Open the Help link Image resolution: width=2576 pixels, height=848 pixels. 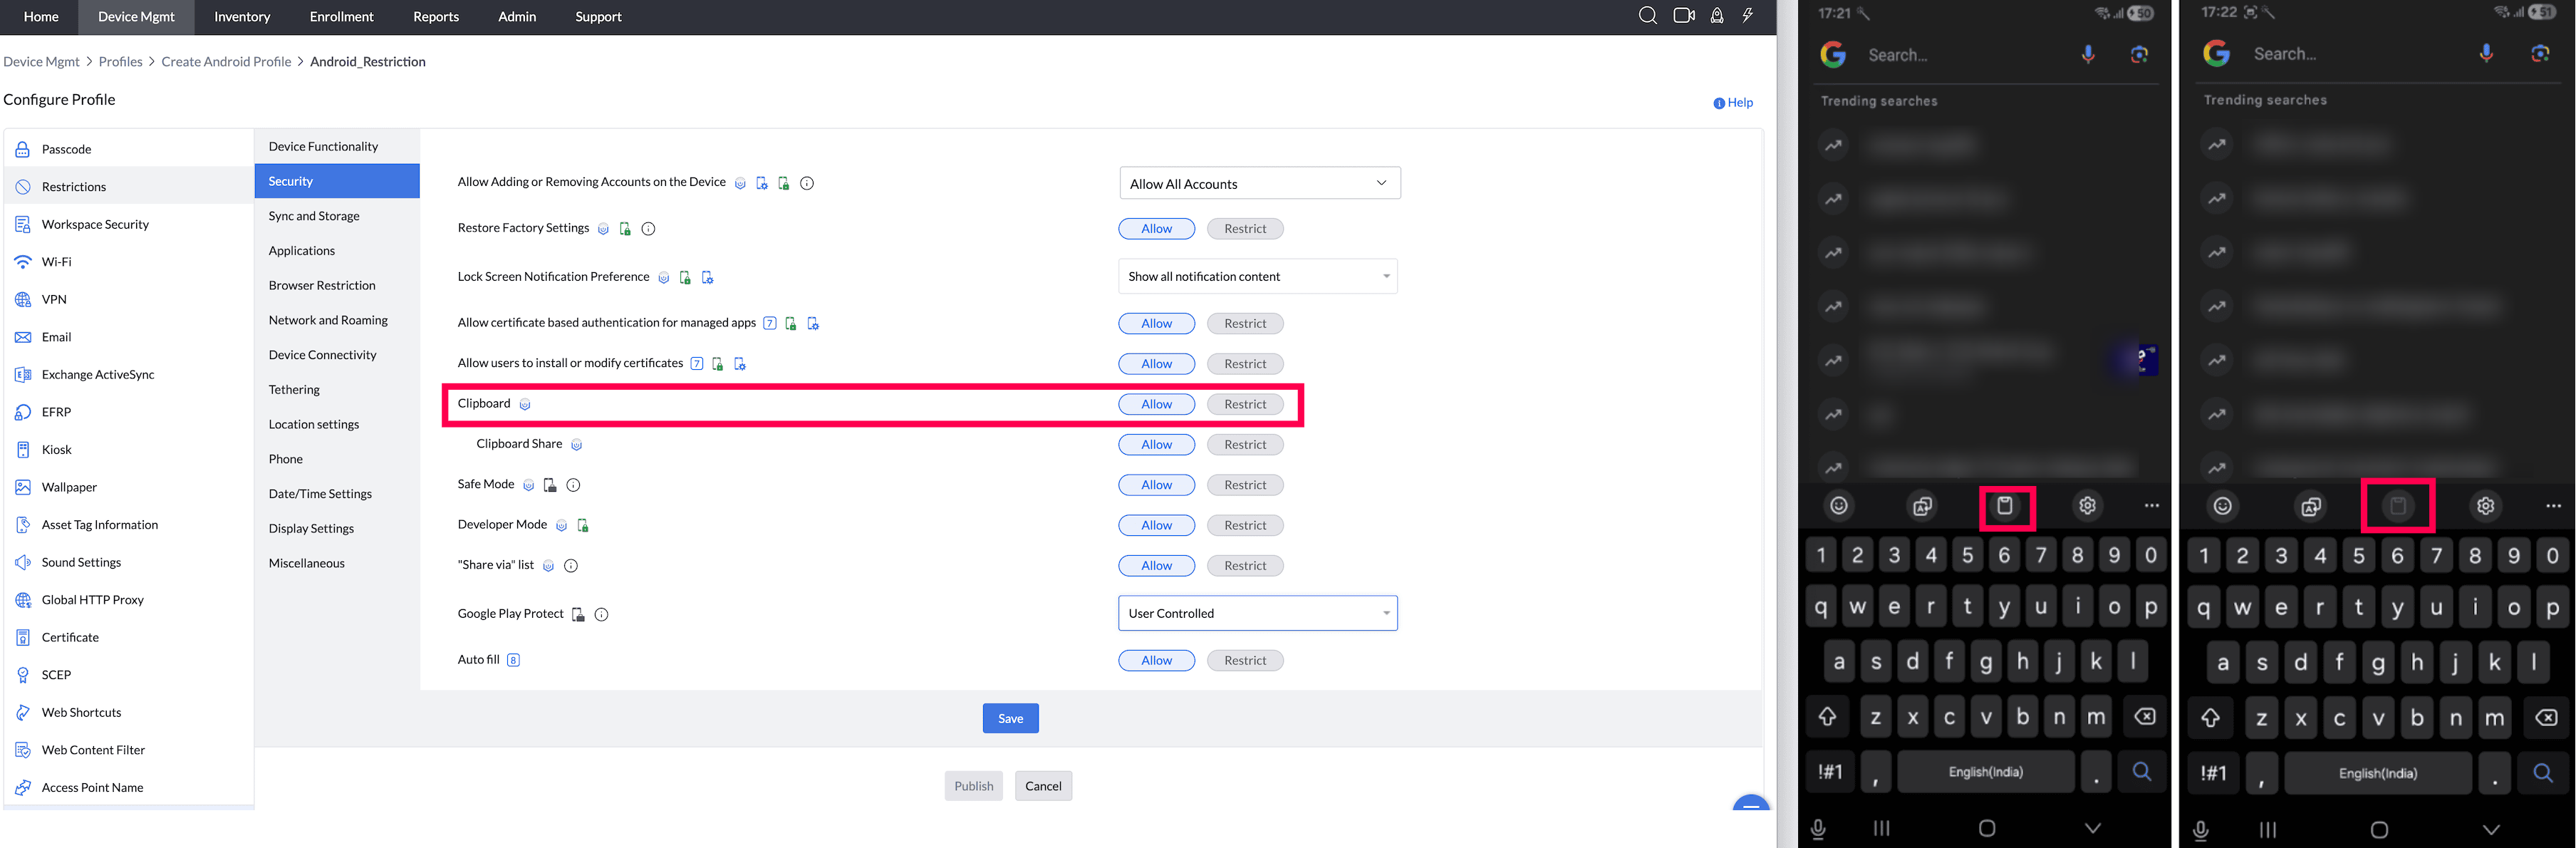[x=1739, y=103]
